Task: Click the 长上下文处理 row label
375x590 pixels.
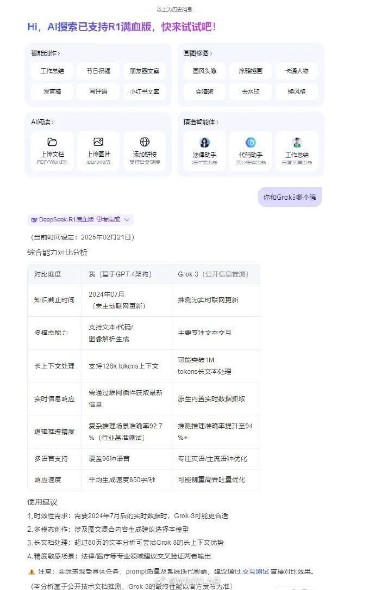Action: point(54,366)
